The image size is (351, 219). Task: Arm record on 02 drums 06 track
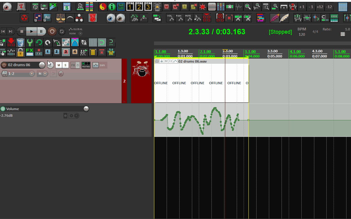pos(4,65)
